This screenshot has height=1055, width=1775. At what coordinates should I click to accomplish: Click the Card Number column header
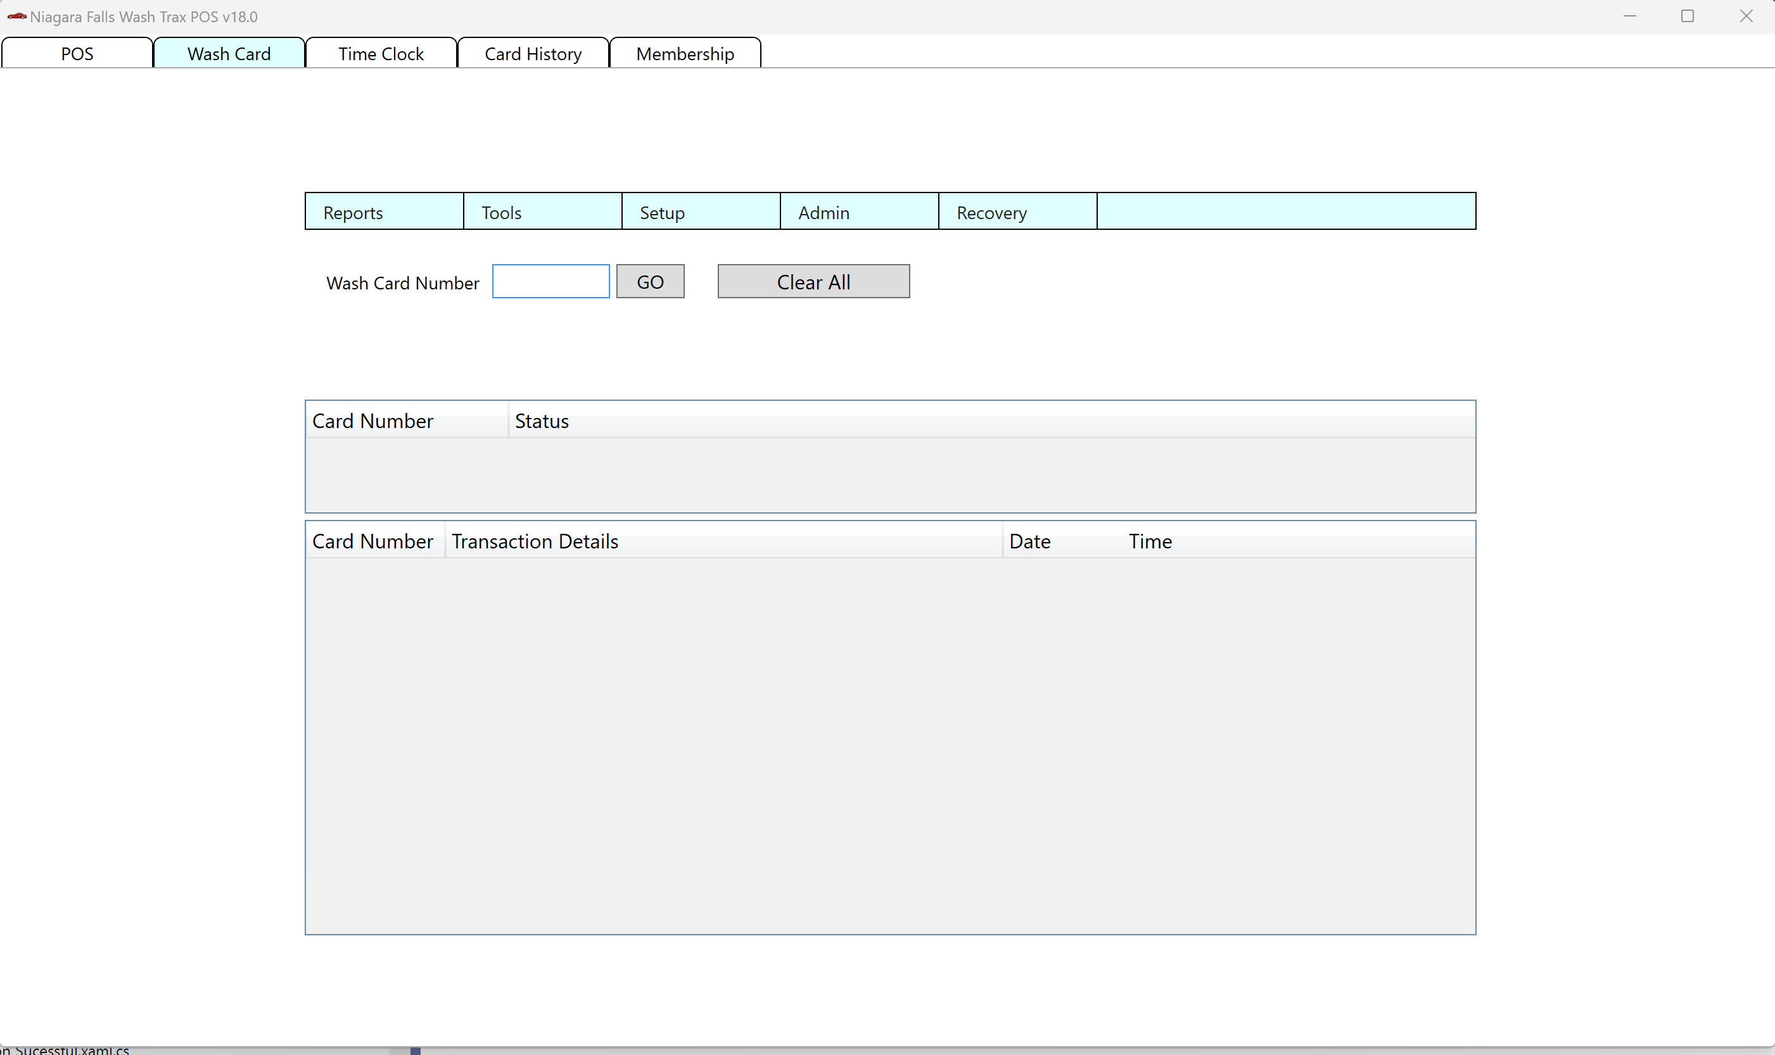pyautogui.click(x=372, y=419)
